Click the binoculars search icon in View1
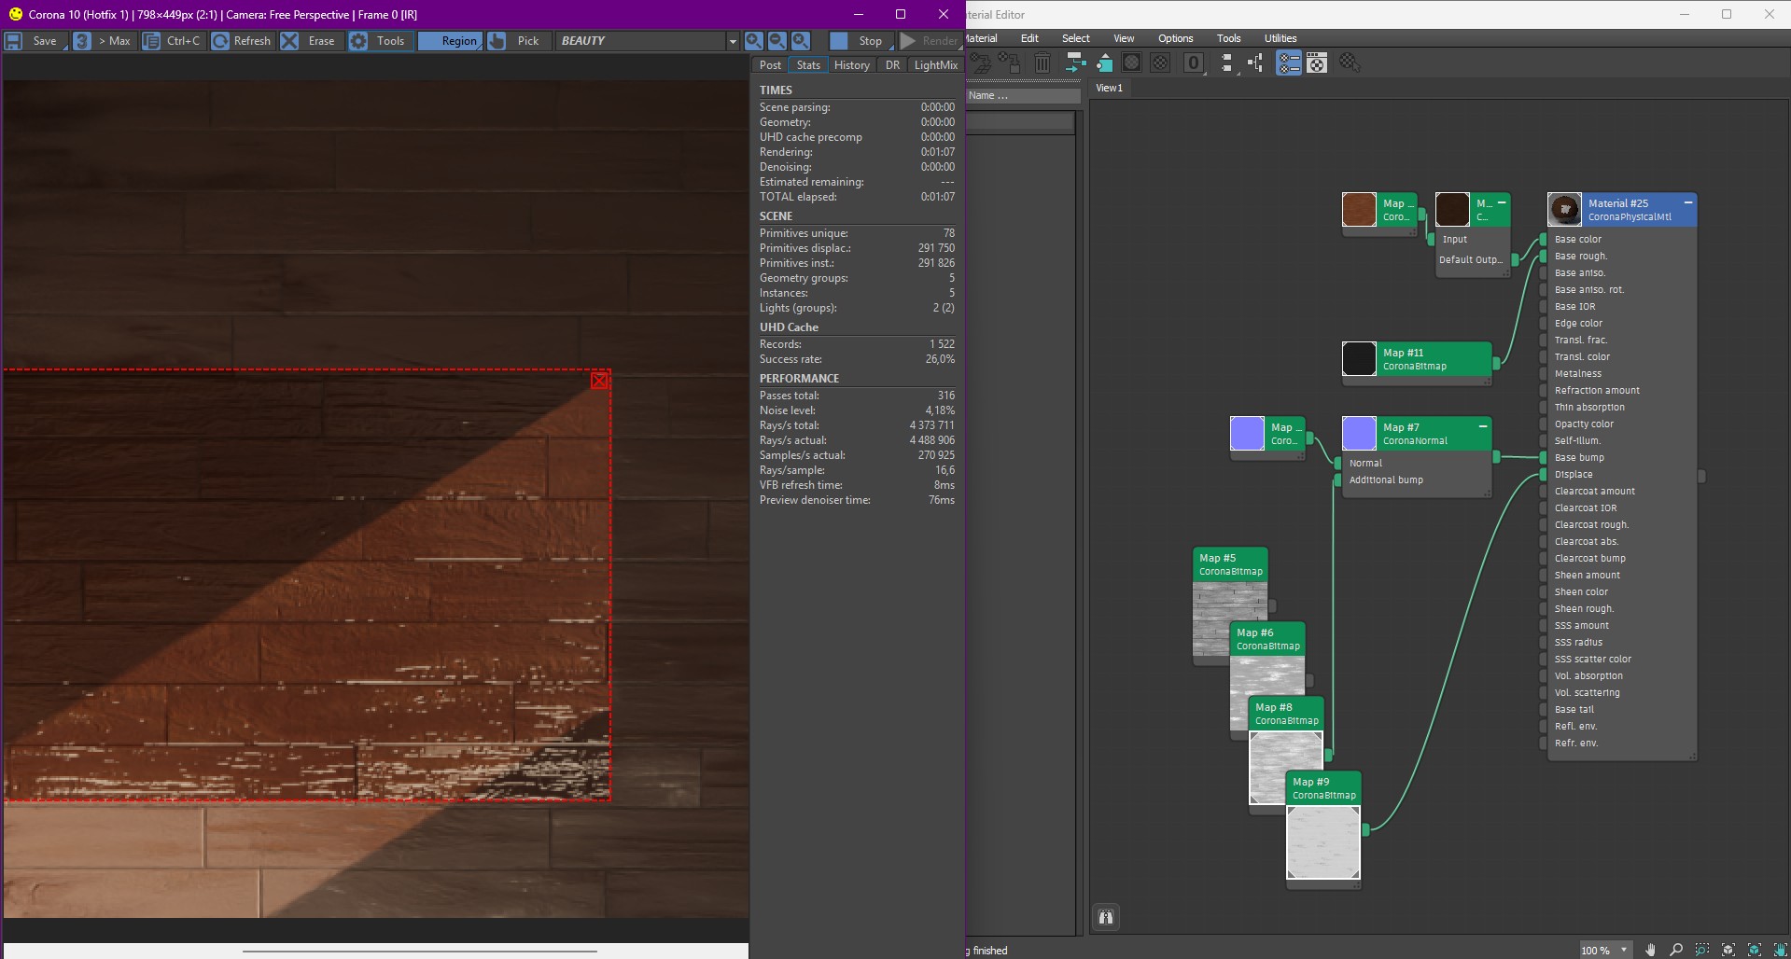The width and height of the screenshot is (1791, 959). tap(1106, 917)
